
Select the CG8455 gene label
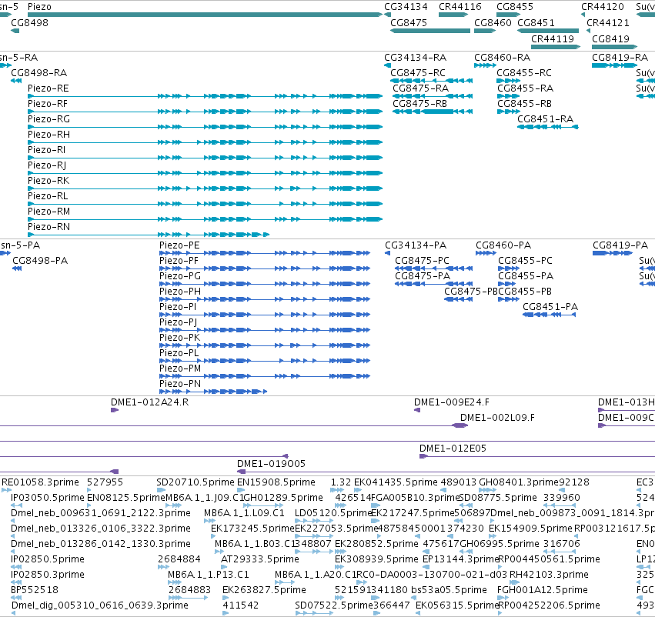coord(515,7)
